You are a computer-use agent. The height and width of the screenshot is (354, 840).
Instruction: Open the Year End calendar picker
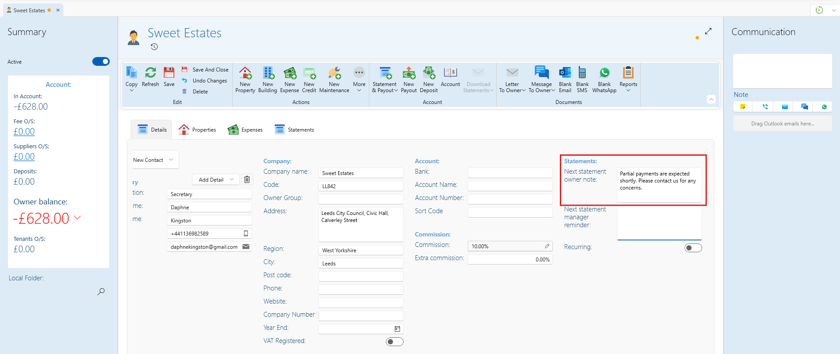tap(397, 329)
